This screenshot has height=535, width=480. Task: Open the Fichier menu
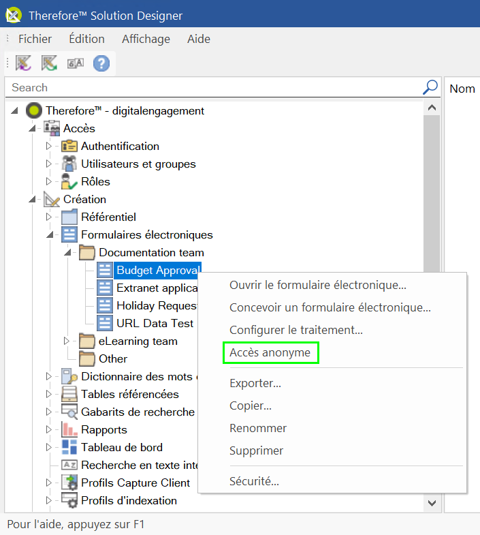[35, 39]
